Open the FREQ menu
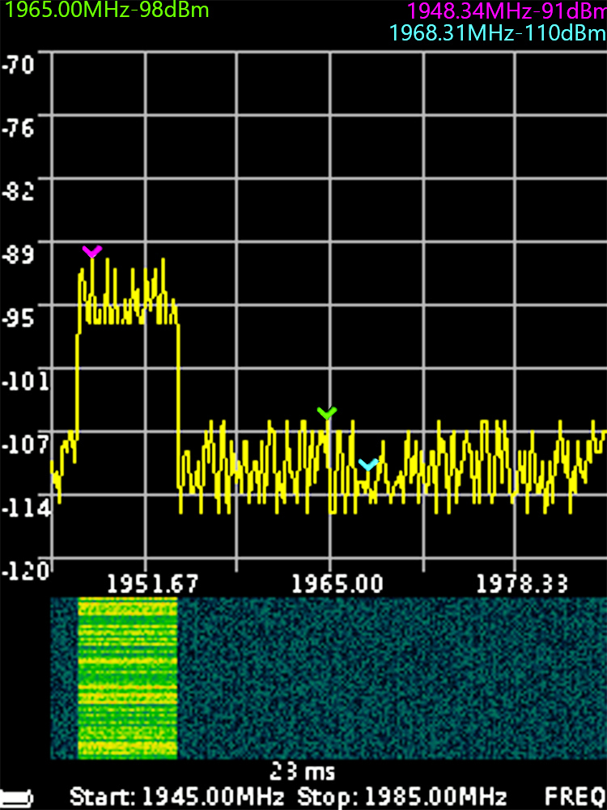 click(575, 795)
